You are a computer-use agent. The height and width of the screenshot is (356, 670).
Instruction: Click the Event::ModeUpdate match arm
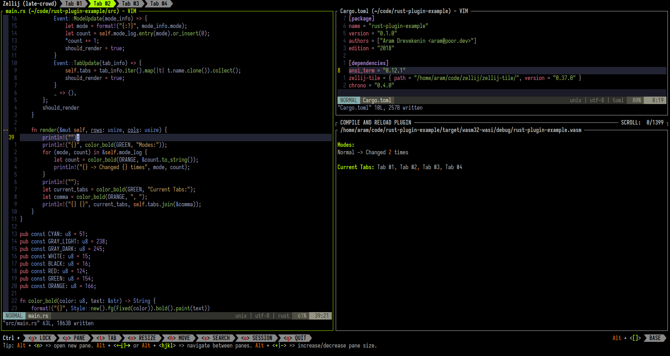coord(101,18)
